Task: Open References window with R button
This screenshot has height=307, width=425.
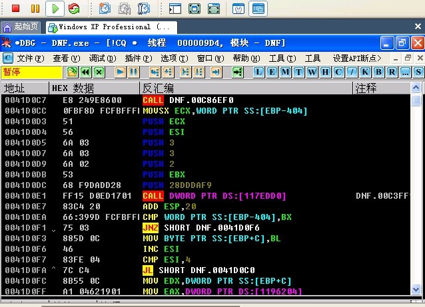Action: click(x=392, y=72)
